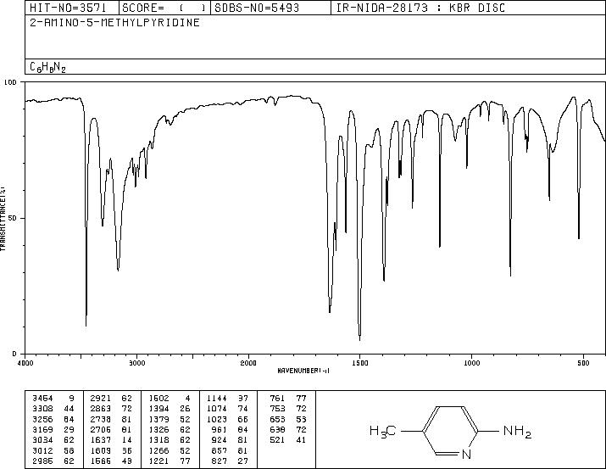
Task: Click the 1000 tick on wavenumber axis
Action: point(471,363)
